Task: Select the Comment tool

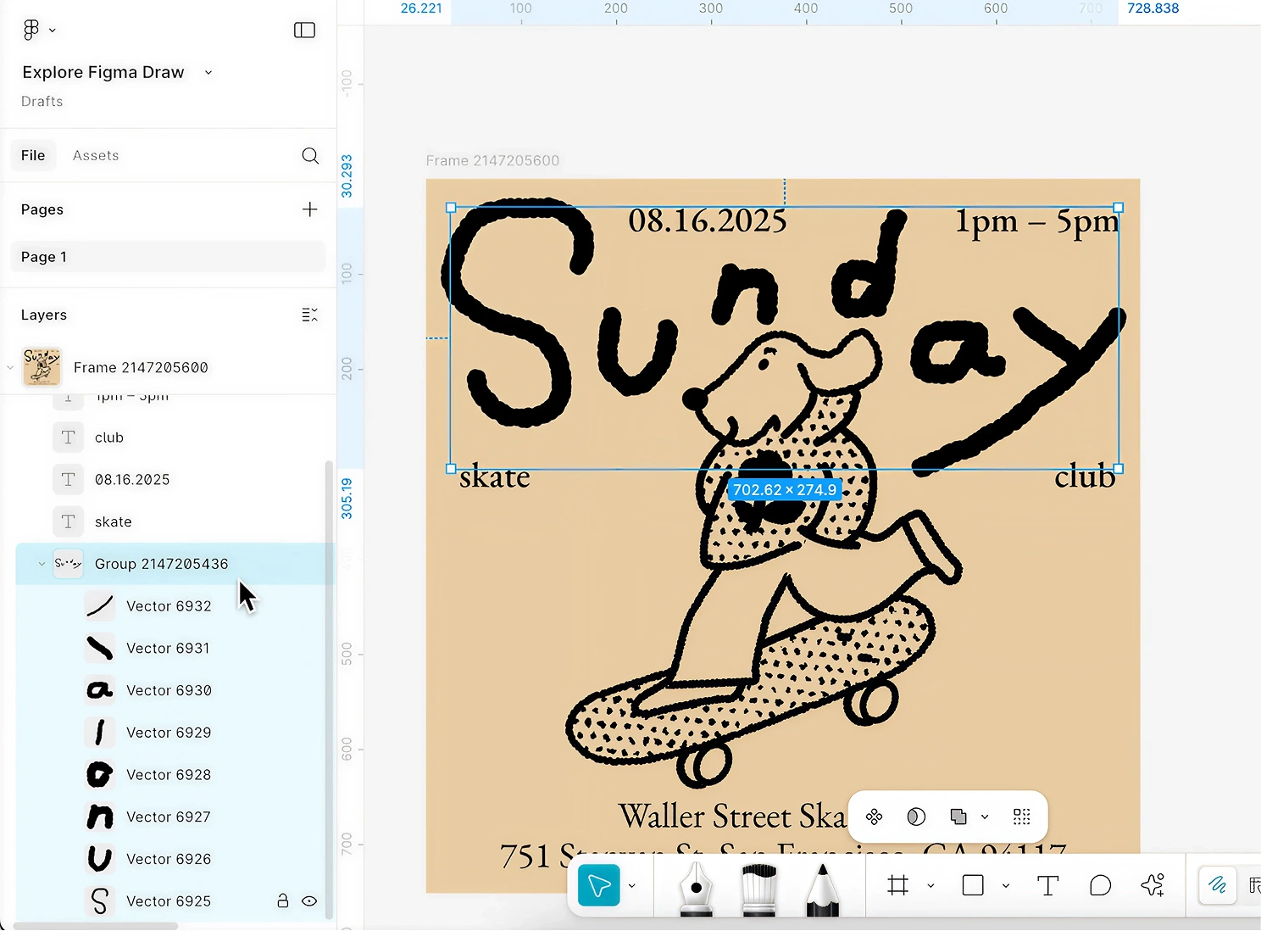Action: coord(1100,886)
